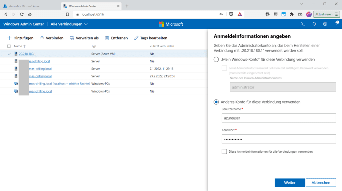
Task: Toggle the select-all checkbox in Name header
Action: pyautogui.click(x=9, y=46)
